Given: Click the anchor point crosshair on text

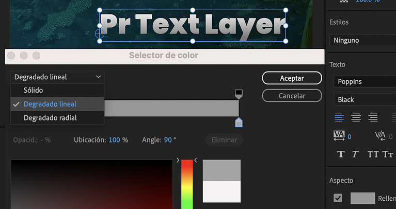Looking at the screenshot, I should (100, 33).
